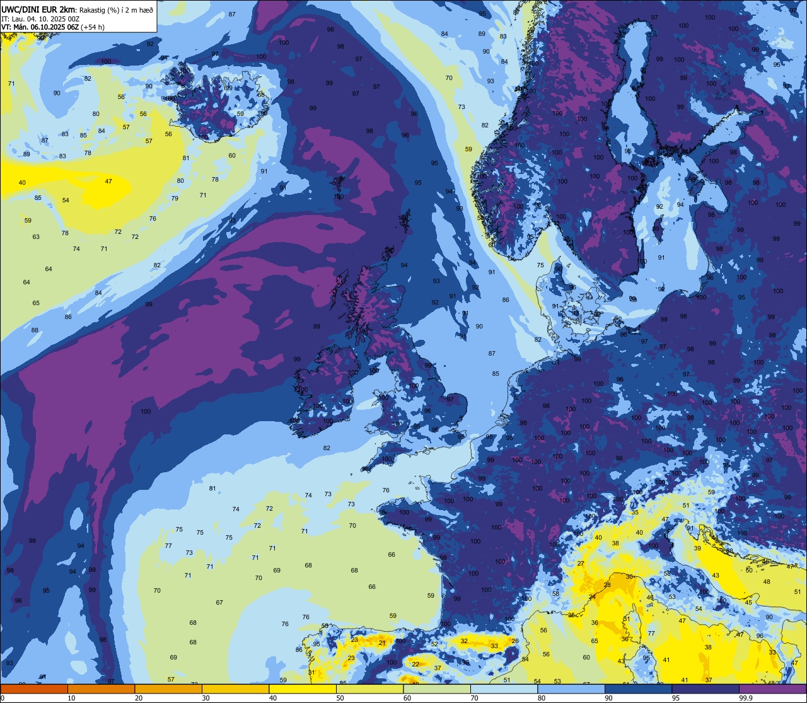Select the 90–95 medium blue legend swatch
Screen dimensions: 807x703
(x=638, y=688)
